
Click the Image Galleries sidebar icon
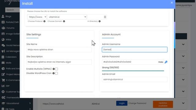(x=3, y=34)
